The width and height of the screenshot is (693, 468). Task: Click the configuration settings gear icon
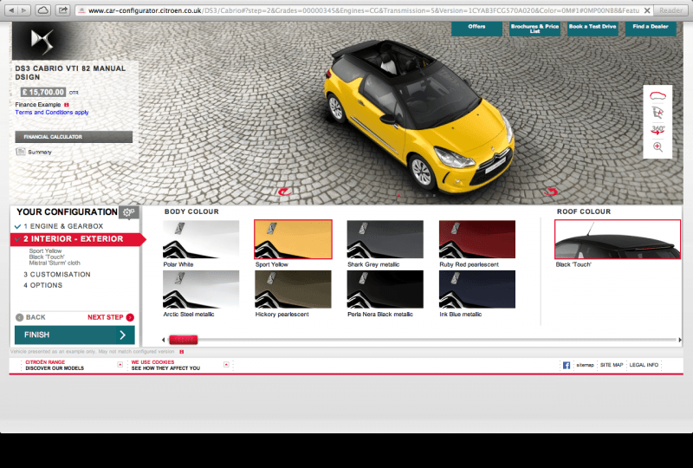coord(128,212)
